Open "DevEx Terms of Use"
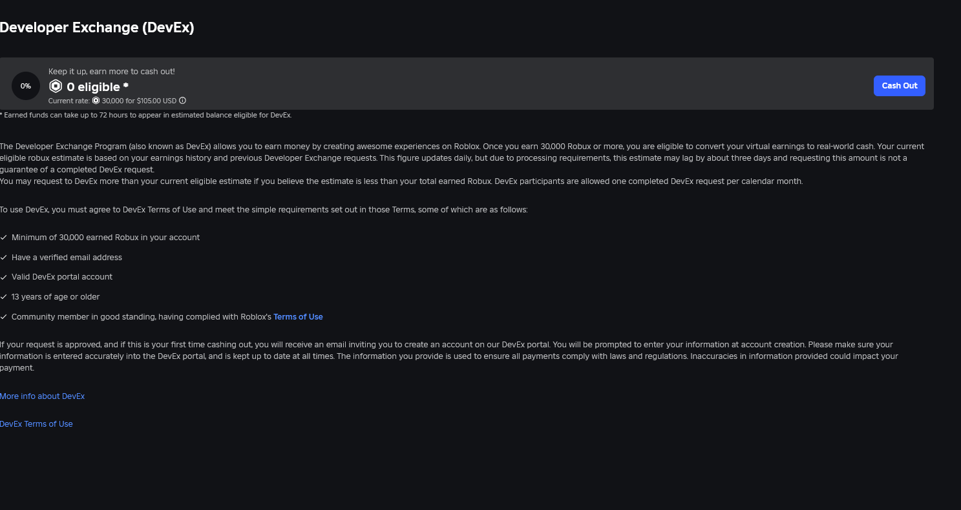961x510 pixels. pos(36,423)
